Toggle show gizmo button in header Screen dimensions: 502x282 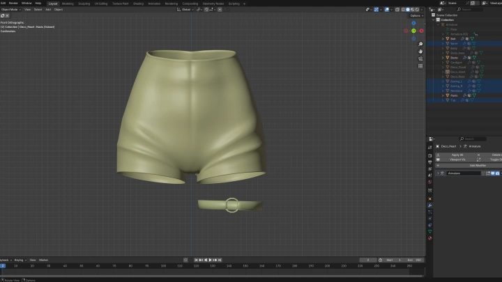[376, 10]
